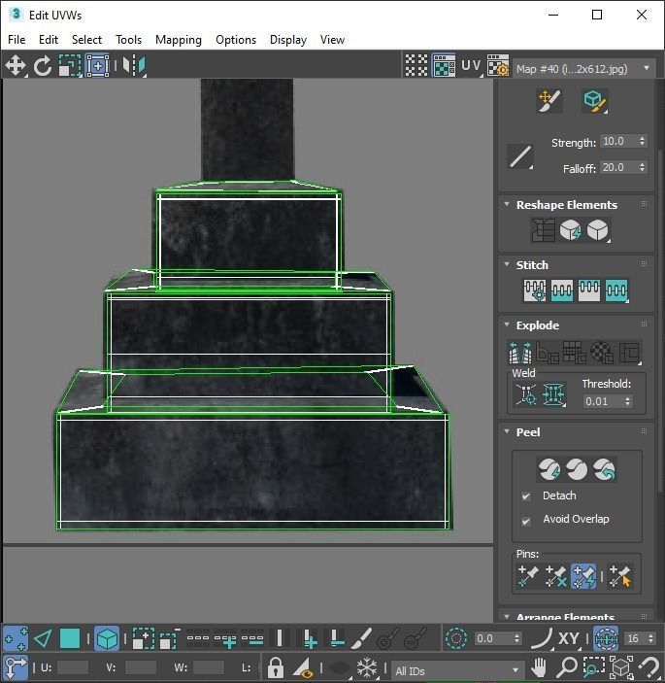Activate the Pan View hand tool

[x=539, y=667]
